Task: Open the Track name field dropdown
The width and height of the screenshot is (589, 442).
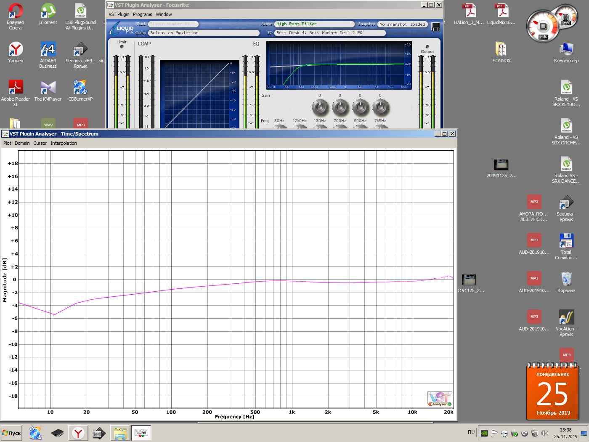Action: tap(173, 24)
